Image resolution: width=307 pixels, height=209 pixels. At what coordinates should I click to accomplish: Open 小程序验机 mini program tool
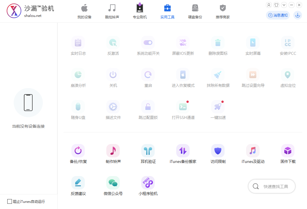(148, 183)
